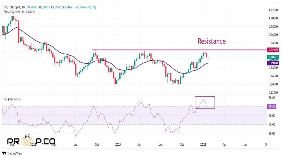Open the RSI (14) indicator legend
282x158 pixels.
[x=8, y=99]
